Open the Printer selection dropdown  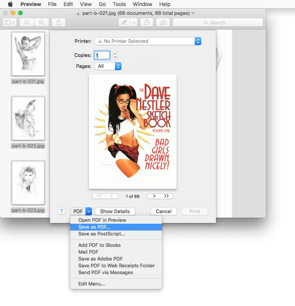point(147,41)
